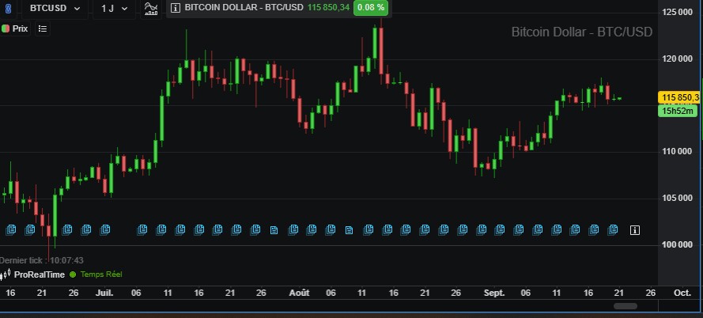Click the Juil. label on the time axis
Image resolution: width=703 pixels, height=318 pixels.
pyautogui.click(x=104, y=293)
